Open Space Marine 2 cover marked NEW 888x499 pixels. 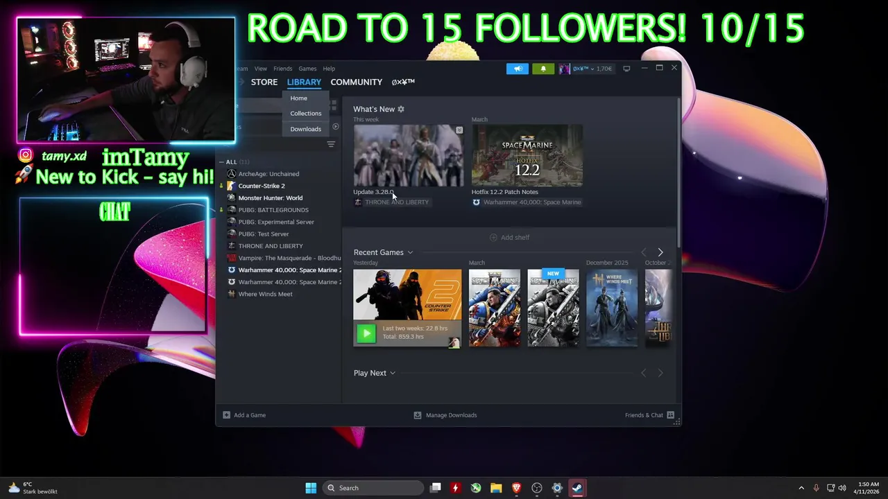(x=553, y=308)
